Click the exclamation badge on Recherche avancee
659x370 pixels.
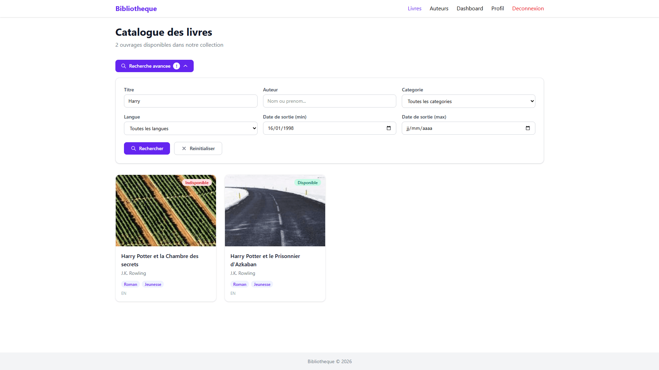click(177, 66)
